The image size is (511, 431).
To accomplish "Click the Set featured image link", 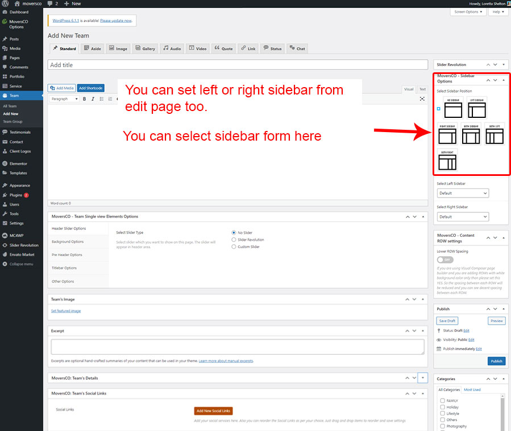I will (x=66, y=311).
